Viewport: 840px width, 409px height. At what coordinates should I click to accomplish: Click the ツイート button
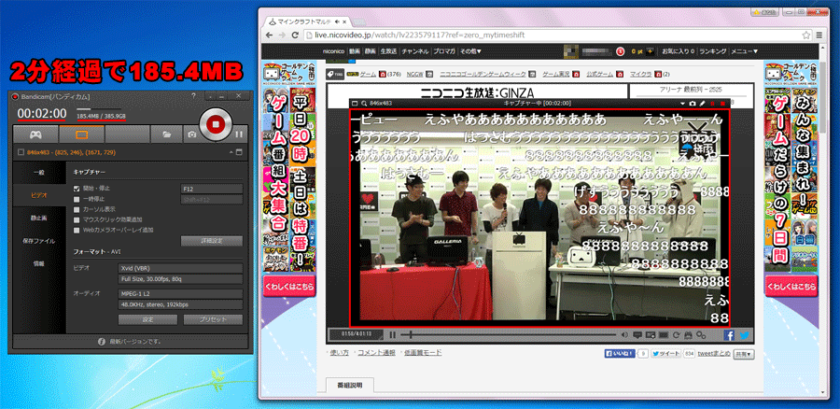(x=665, y=354)
